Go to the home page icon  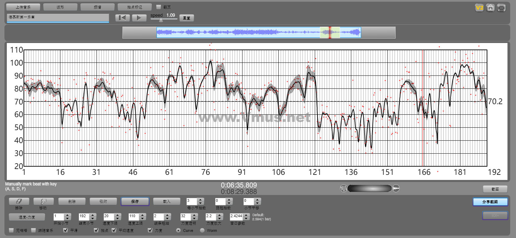[x=490, y=8]
